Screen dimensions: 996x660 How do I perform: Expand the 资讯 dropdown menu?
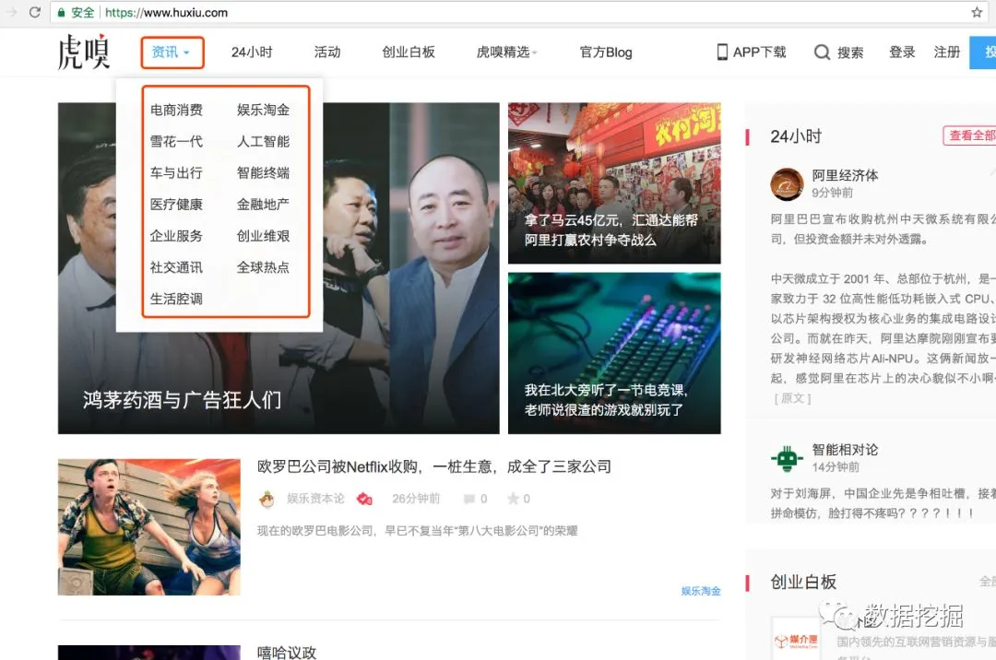click(172, 52)
